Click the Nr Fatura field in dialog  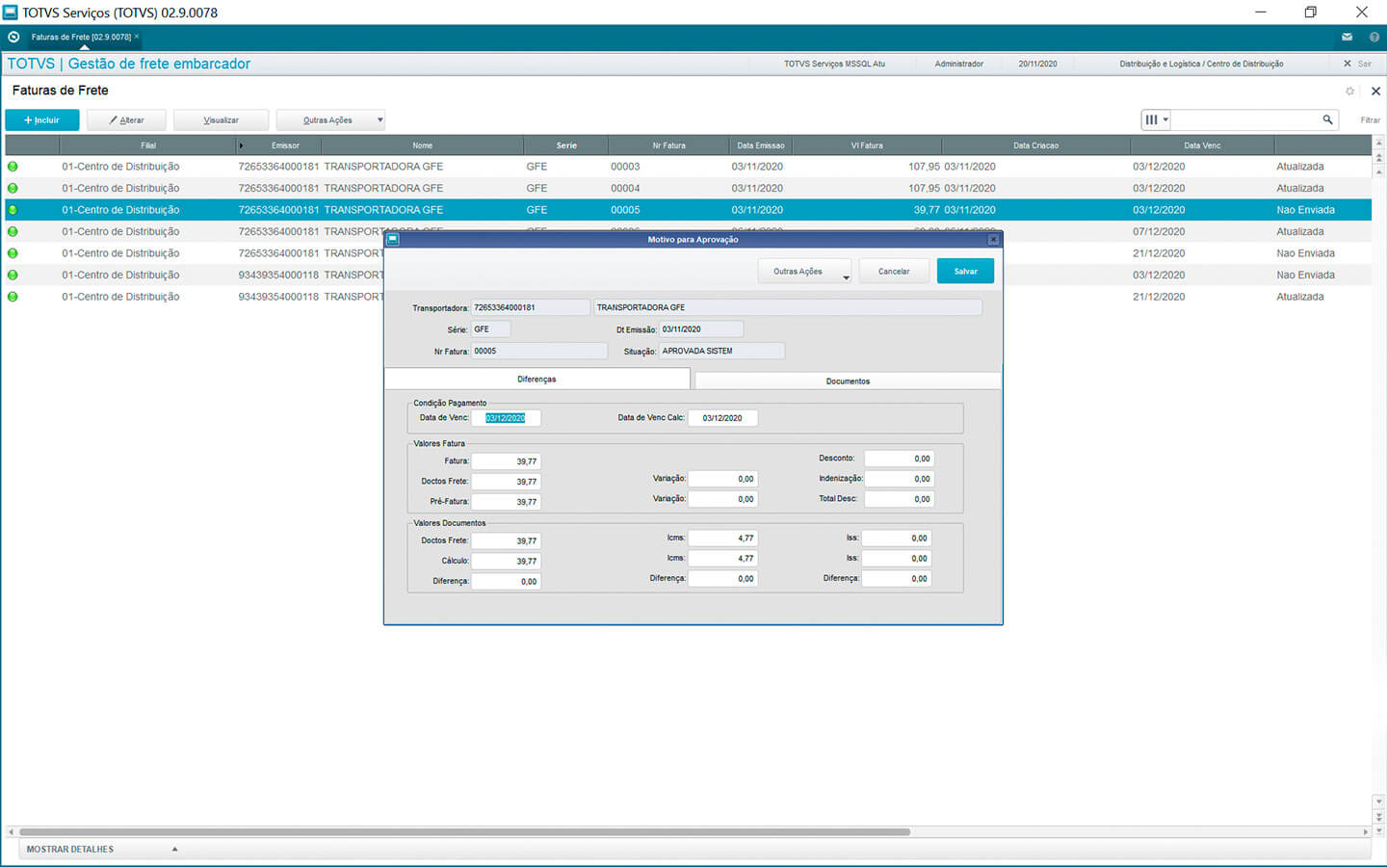point(538,352)
